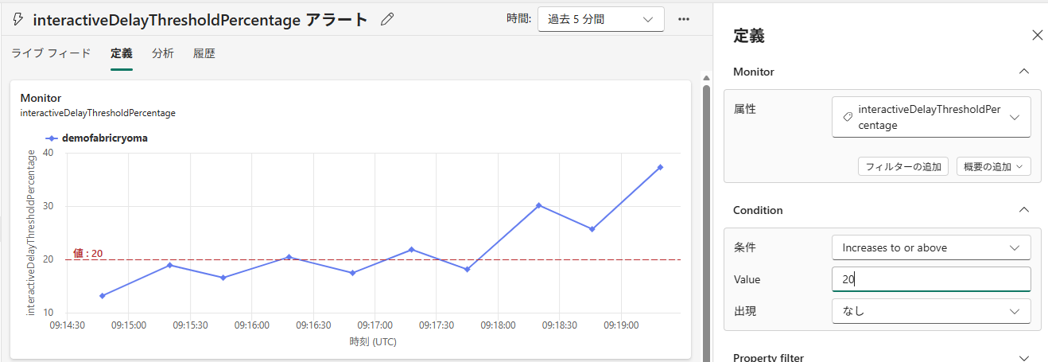The height and width of the screenshot is (362, 1048).
Task: Click the 定義 panel heading
Action: 749,36
